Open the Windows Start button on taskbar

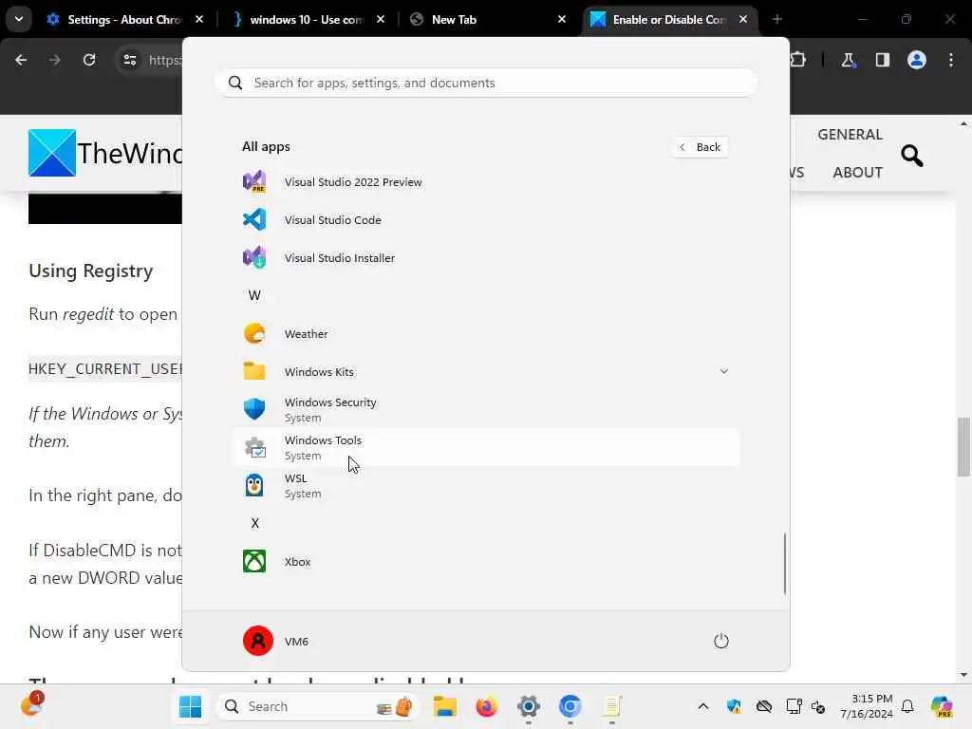pos(190,706)
